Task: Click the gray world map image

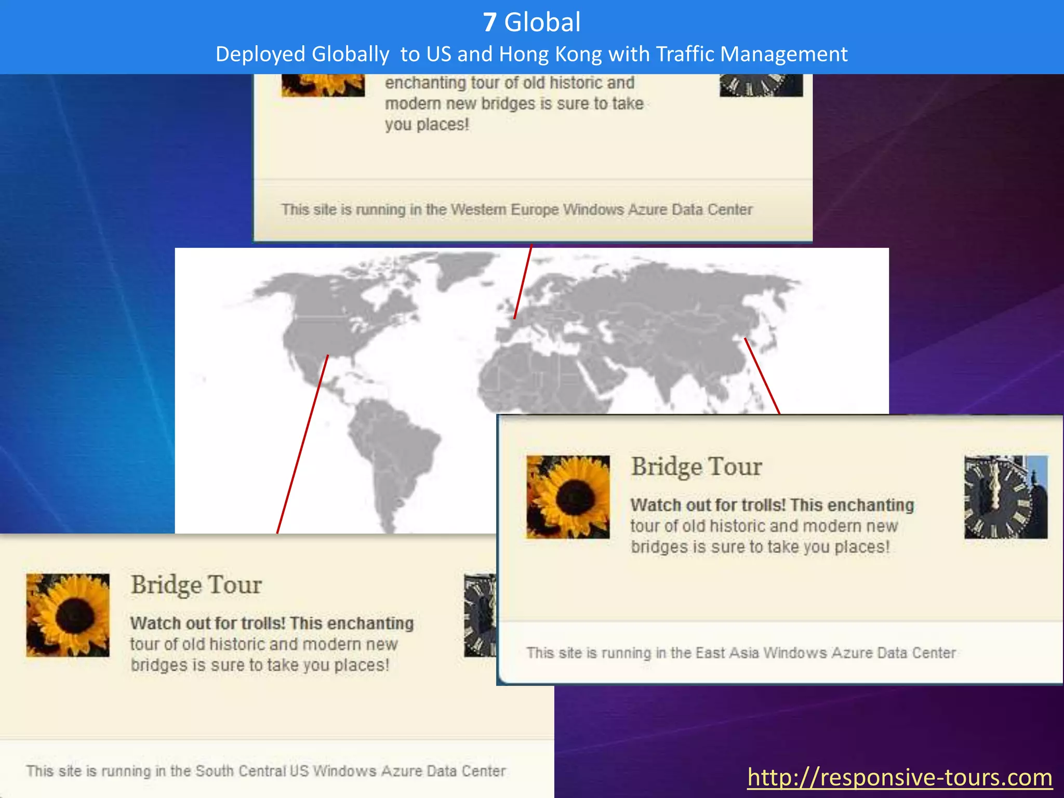Action: pyautogui.click(x=532, y=391)
